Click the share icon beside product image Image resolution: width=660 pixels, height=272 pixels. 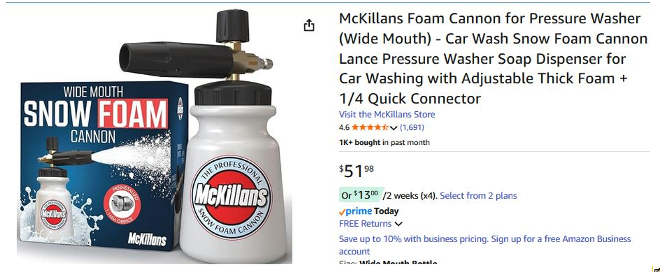309,25
